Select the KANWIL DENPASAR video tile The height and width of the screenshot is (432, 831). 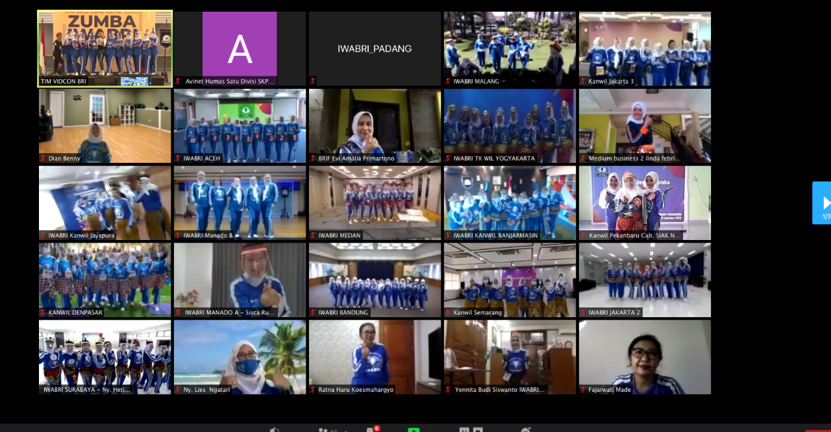click(105, 279)
